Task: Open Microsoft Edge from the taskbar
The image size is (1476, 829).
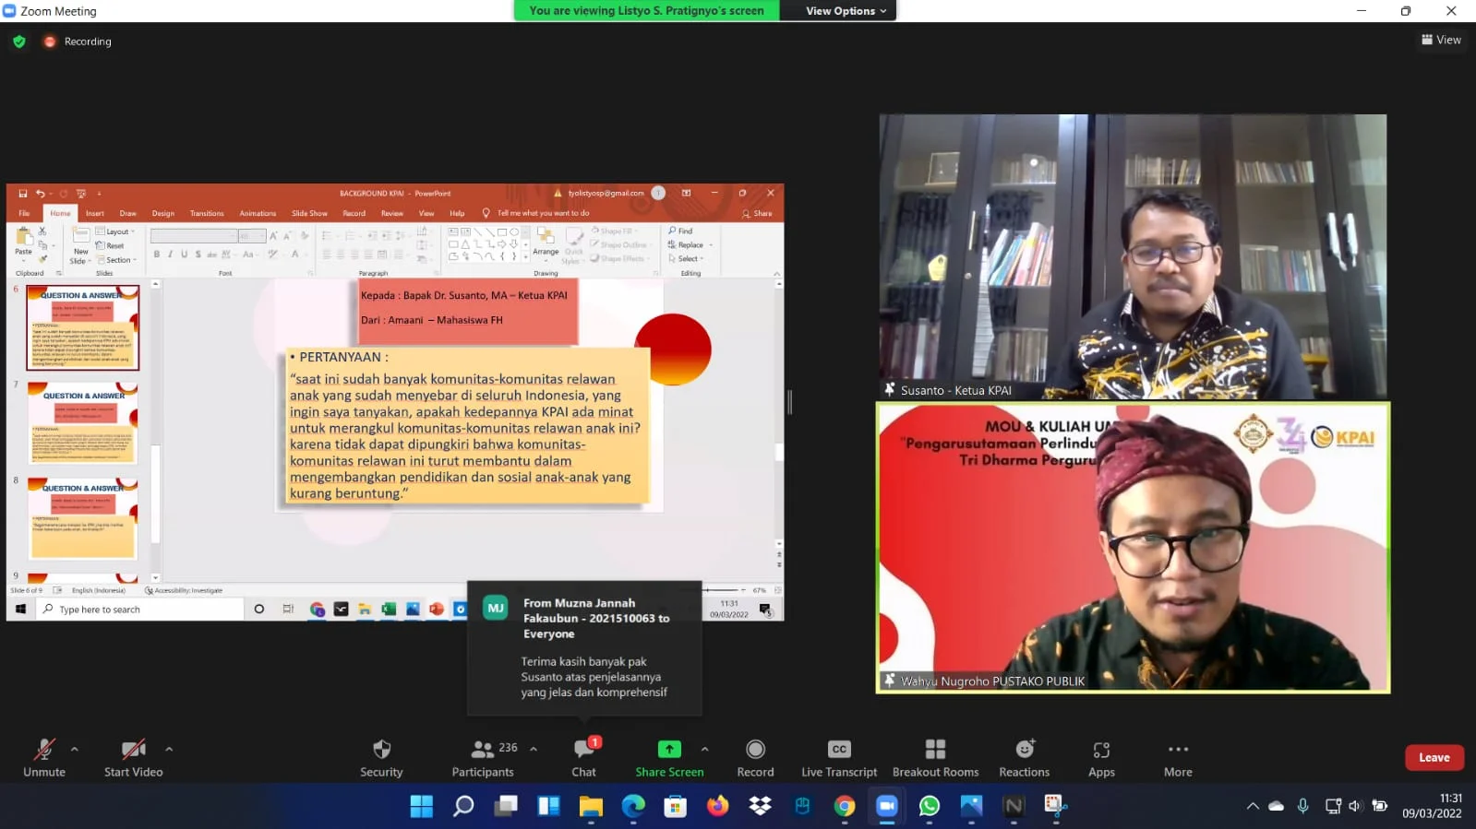Action: click(x=633, y=806)
